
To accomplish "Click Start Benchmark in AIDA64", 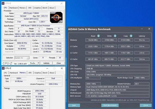I will (110, 105).
